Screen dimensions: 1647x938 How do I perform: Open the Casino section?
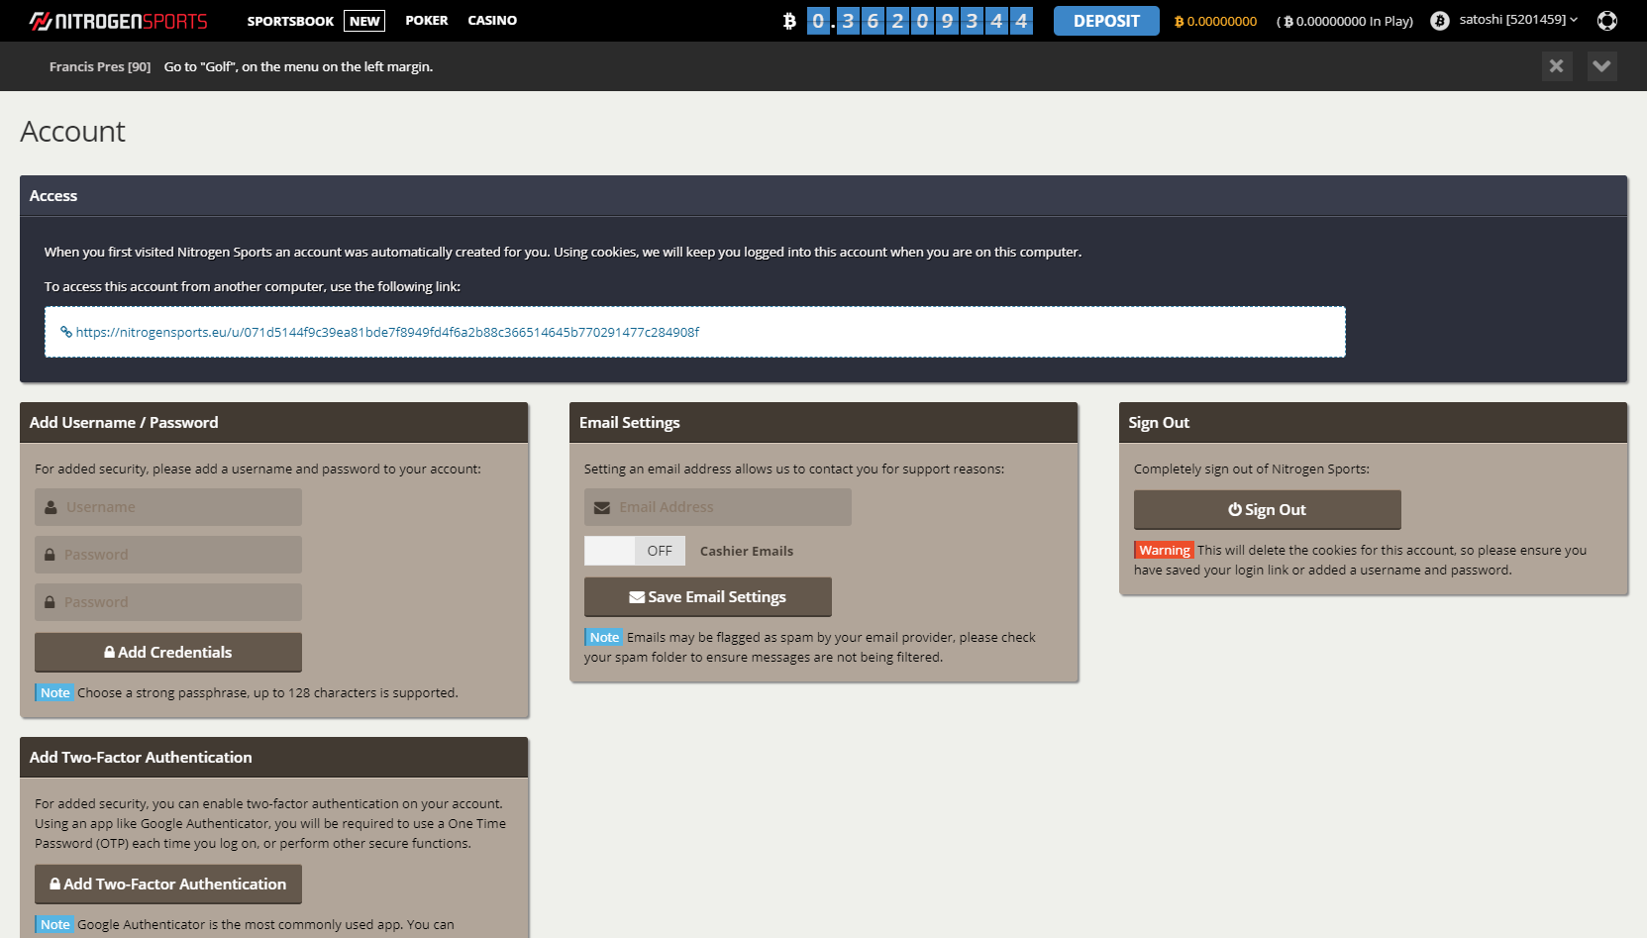pos(492,20)
